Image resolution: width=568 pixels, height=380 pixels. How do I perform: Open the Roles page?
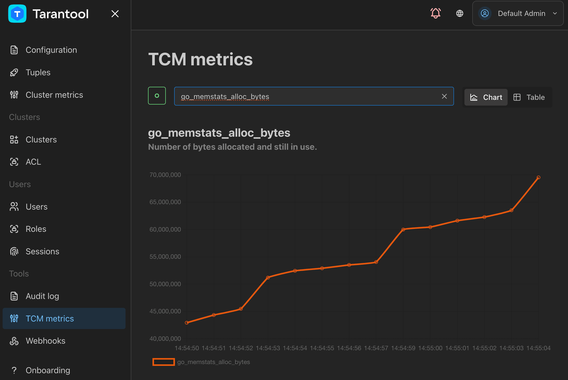point(64,229)
